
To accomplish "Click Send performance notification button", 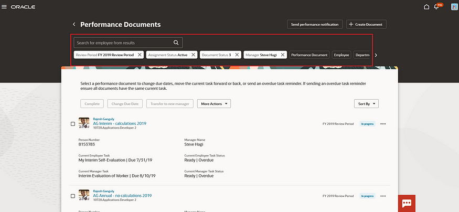I will click(x=315, y=25).
